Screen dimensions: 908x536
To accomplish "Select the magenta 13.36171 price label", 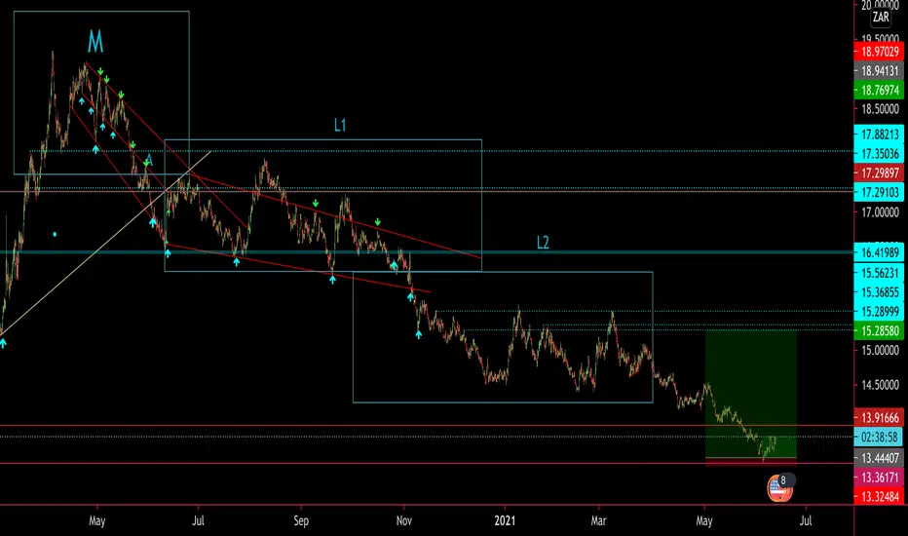I will 879,478.
